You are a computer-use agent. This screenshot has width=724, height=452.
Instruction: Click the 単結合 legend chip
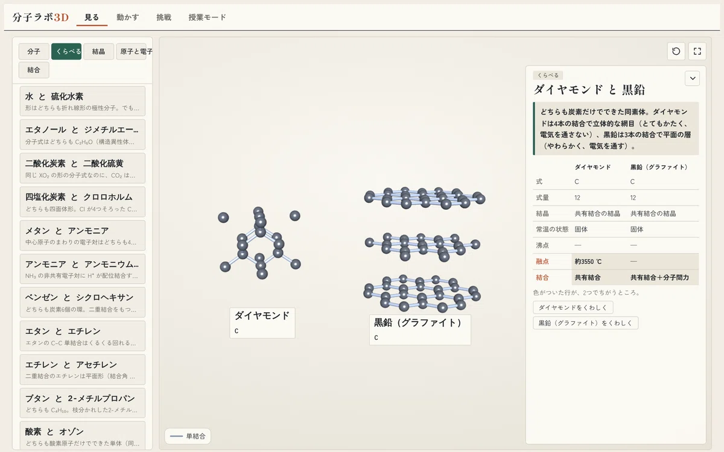coord(188,436)
